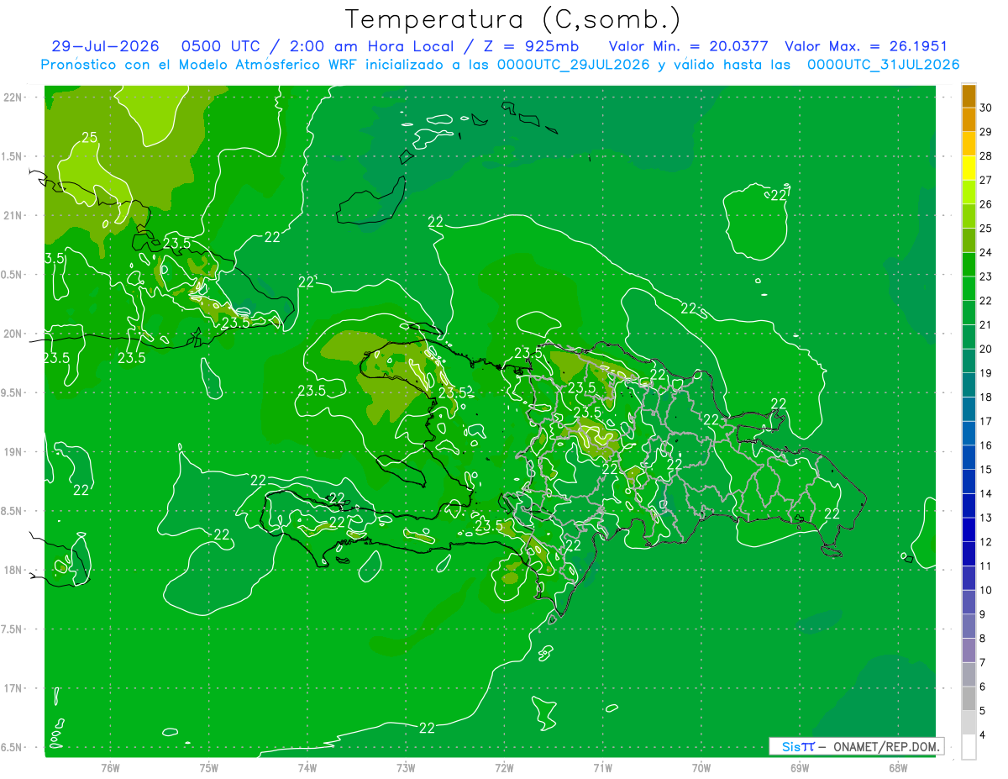Click the "76W" longitude axis label
Image resolution: width=1008 pixels, height=779 pixels.
coord(110,767)
